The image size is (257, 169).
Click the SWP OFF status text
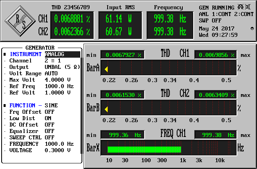210,20
